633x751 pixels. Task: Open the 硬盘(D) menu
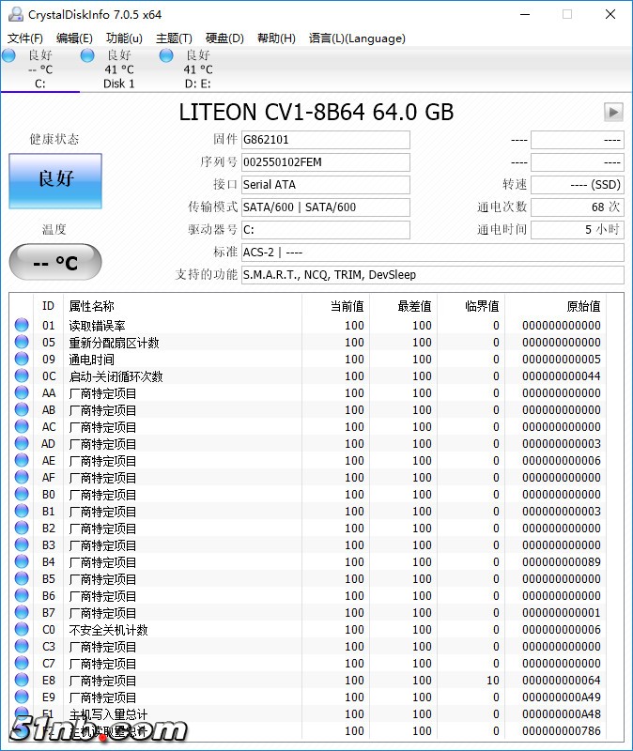coord(224,38)
